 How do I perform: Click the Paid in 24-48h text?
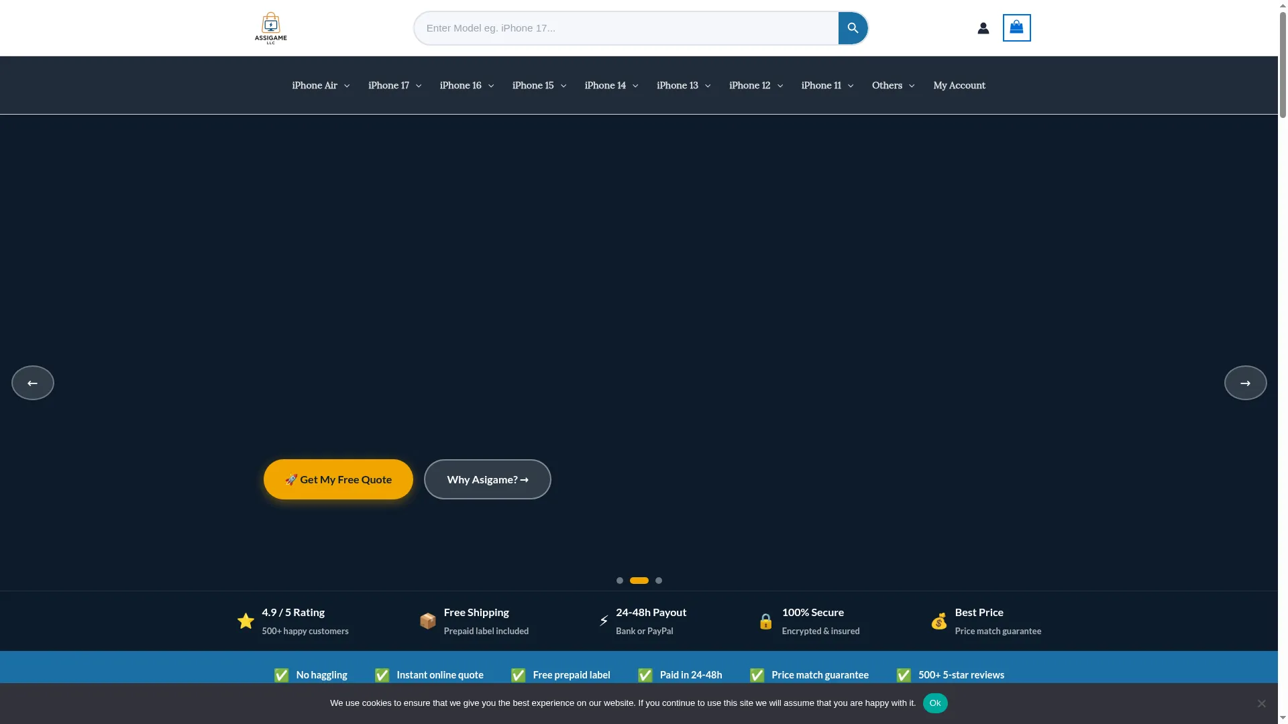pyautogui.click(x=691, y=675)
